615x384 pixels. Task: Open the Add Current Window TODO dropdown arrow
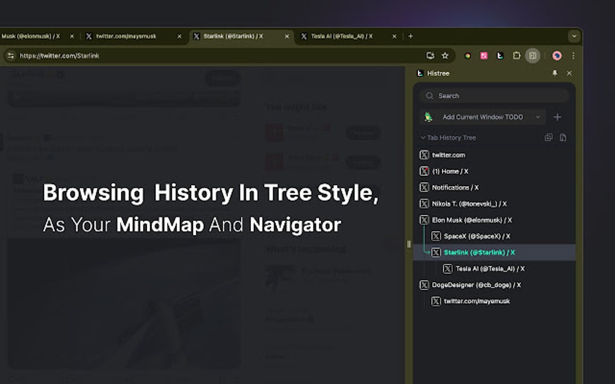(x=538, y=117)
